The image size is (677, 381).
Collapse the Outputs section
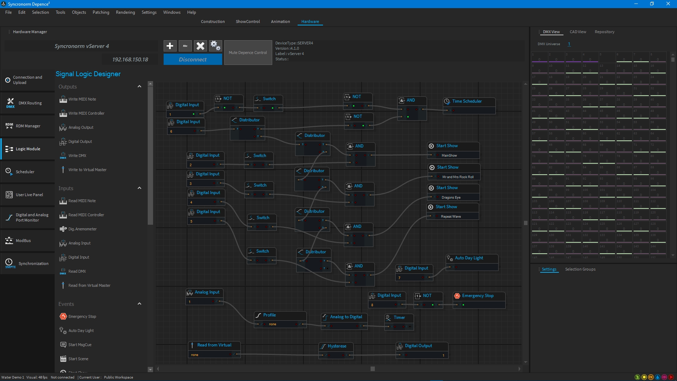coord(139,86)
